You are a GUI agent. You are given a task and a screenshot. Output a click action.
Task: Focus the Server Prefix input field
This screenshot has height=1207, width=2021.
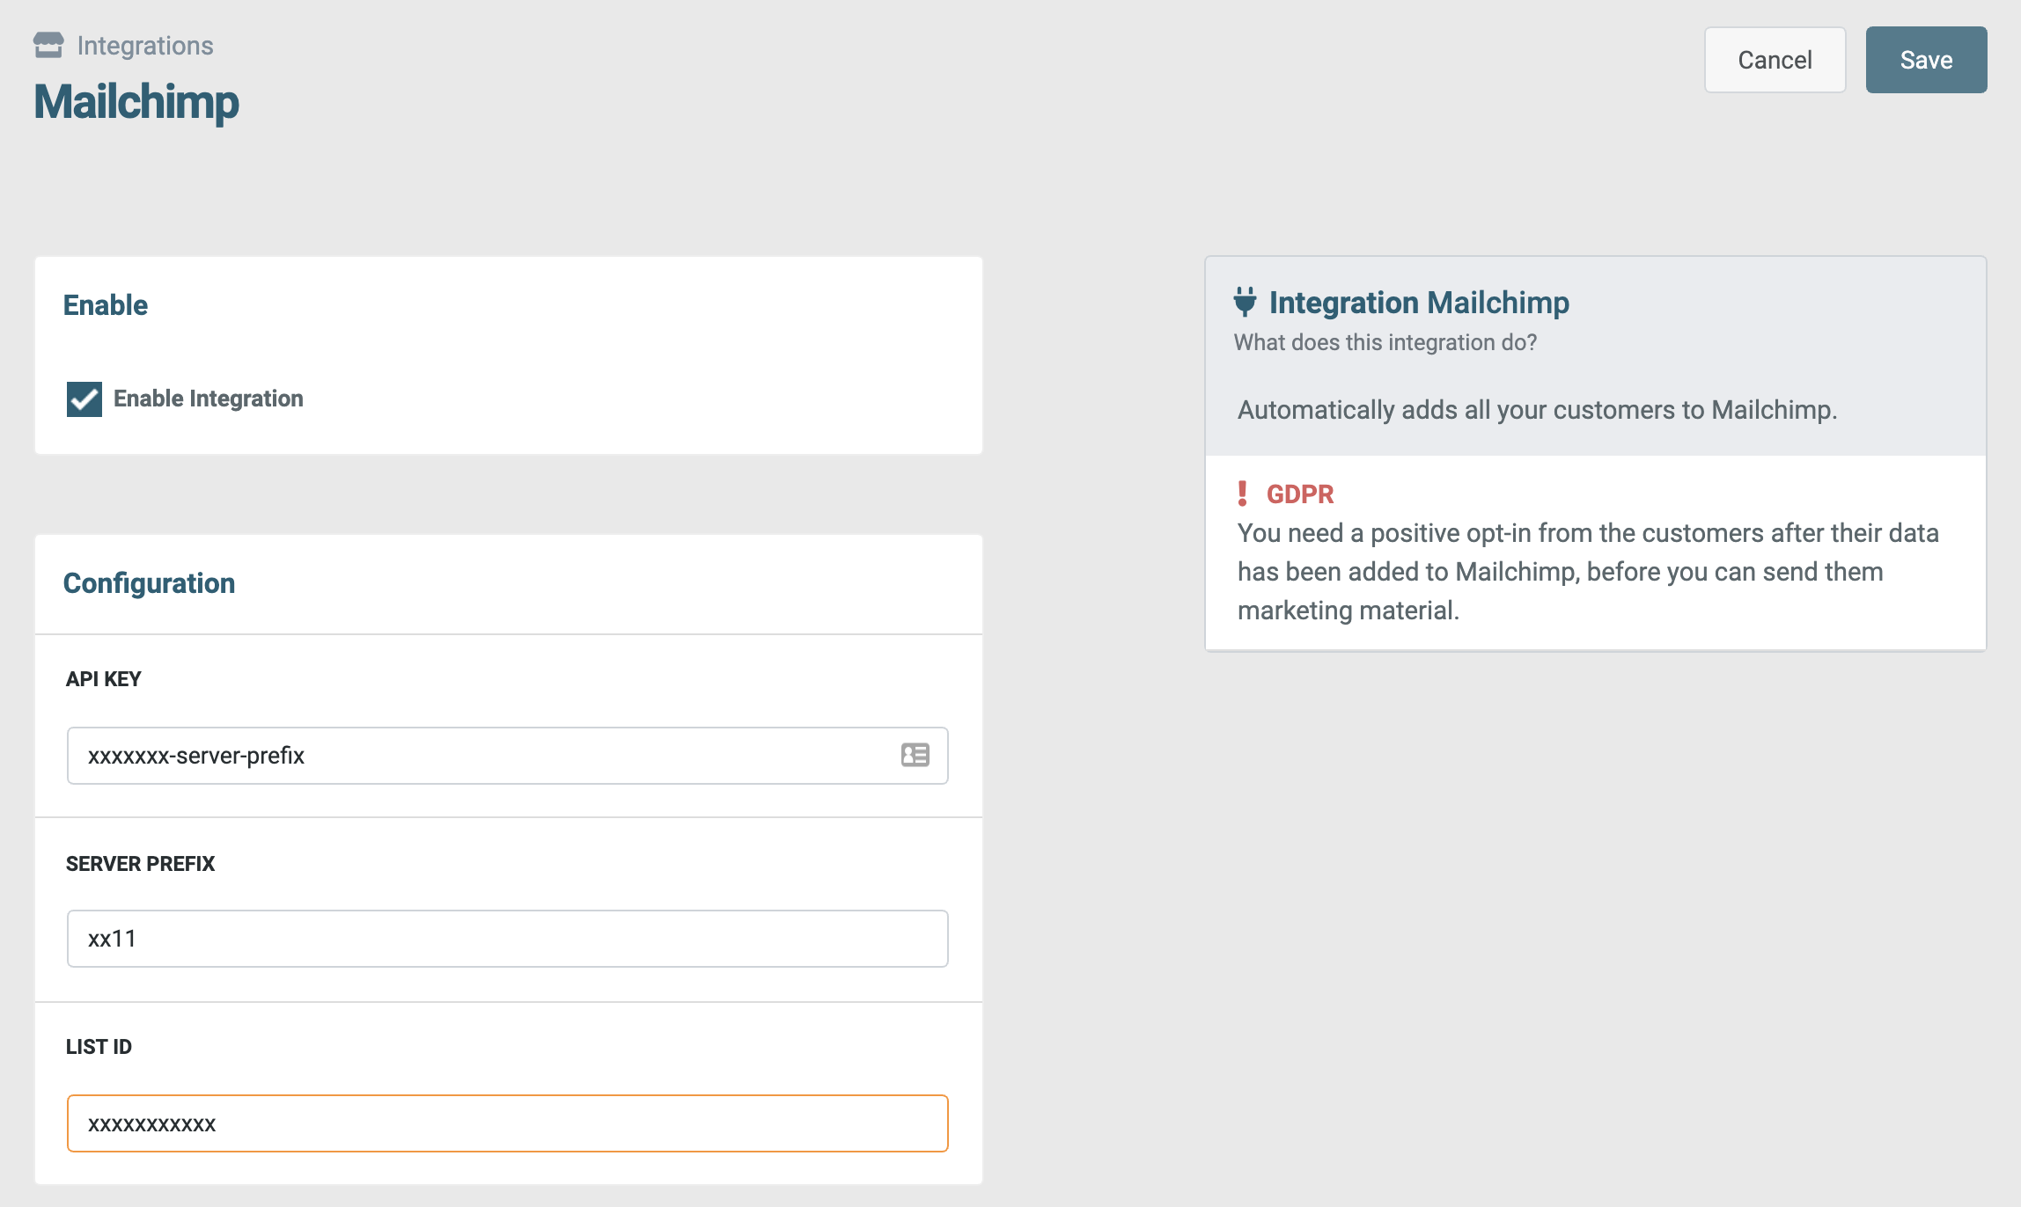click(508, 939)
